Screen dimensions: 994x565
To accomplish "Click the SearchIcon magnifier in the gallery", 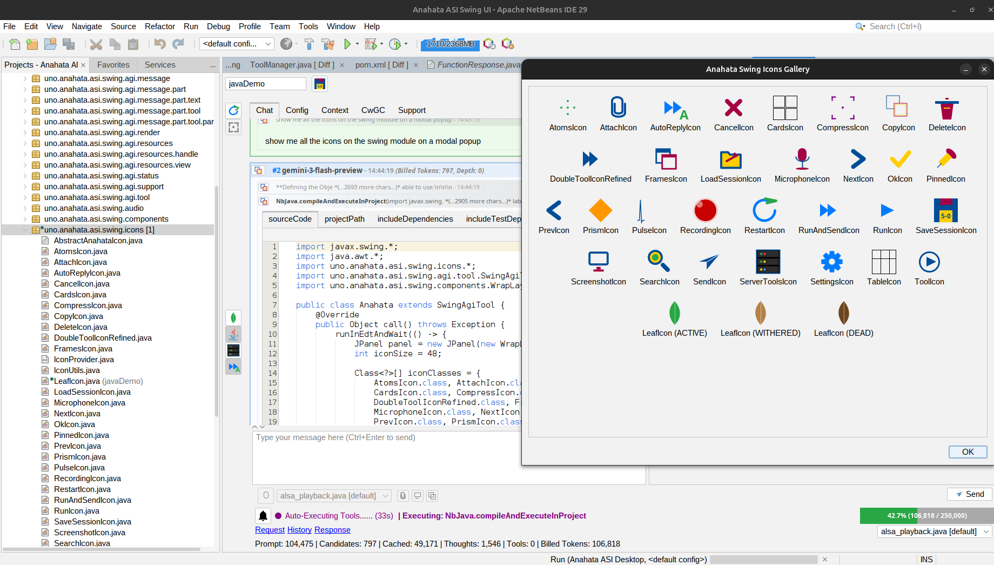I will point(658,262).
